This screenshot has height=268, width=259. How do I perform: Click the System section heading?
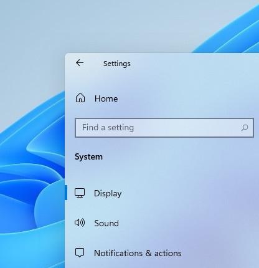[x=88, y=156]
